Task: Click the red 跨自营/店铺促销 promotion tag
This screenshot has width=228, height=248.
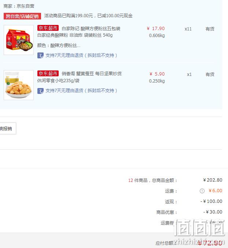Action: coord(22,16)
